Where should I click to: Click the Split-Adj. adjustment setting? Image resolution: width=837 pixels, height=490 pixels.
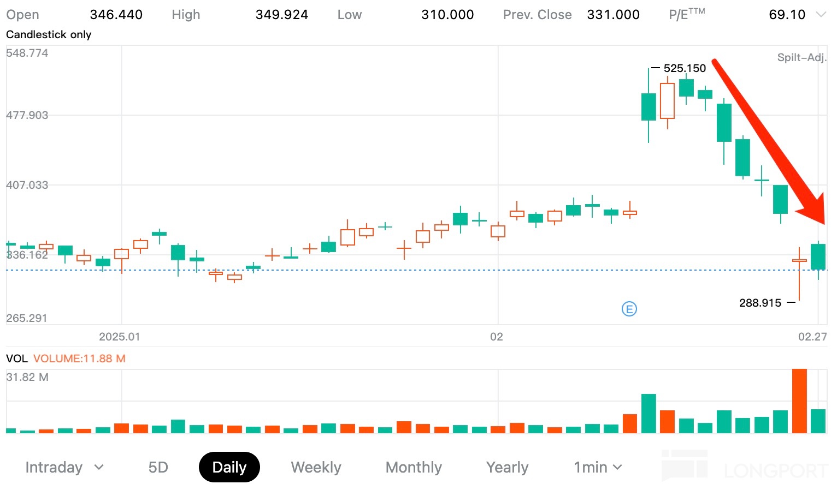coord(801,57)
